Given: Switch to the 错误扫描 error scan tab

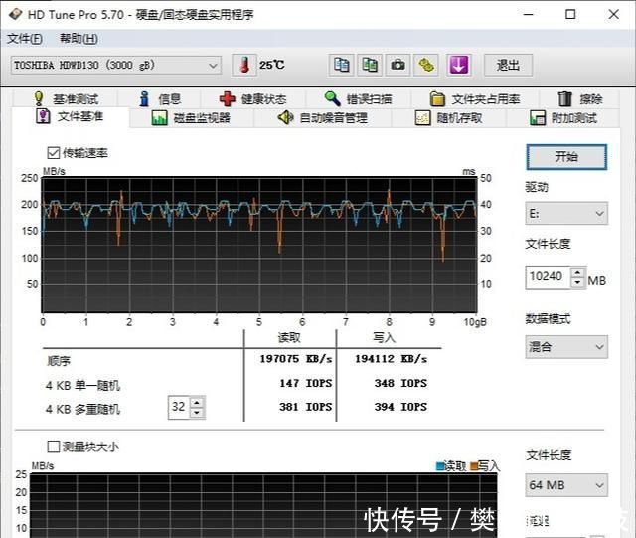Looking at the screenshot, I should coord(358,99).
